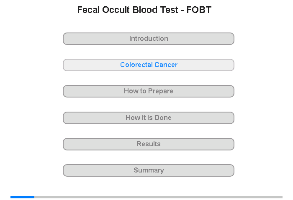Pick the Results menu entry
This screenshot has height=200, width=293.
[x=149, y=144]
